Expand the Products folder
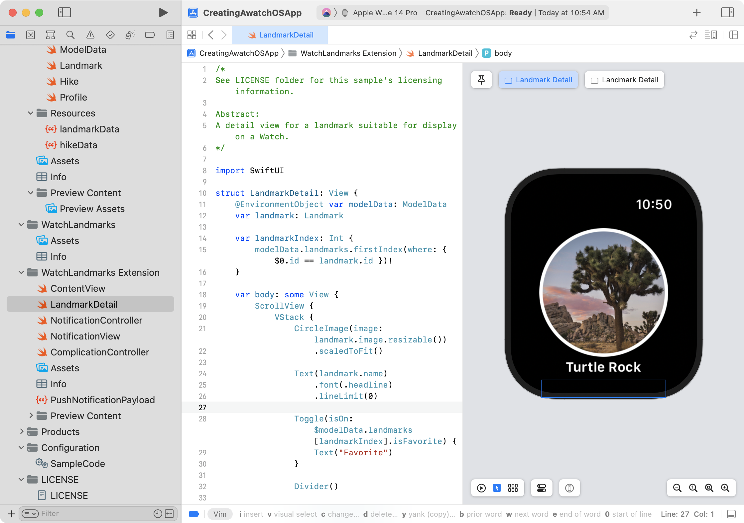The image size is (744, 523). (x=22, y=431)
